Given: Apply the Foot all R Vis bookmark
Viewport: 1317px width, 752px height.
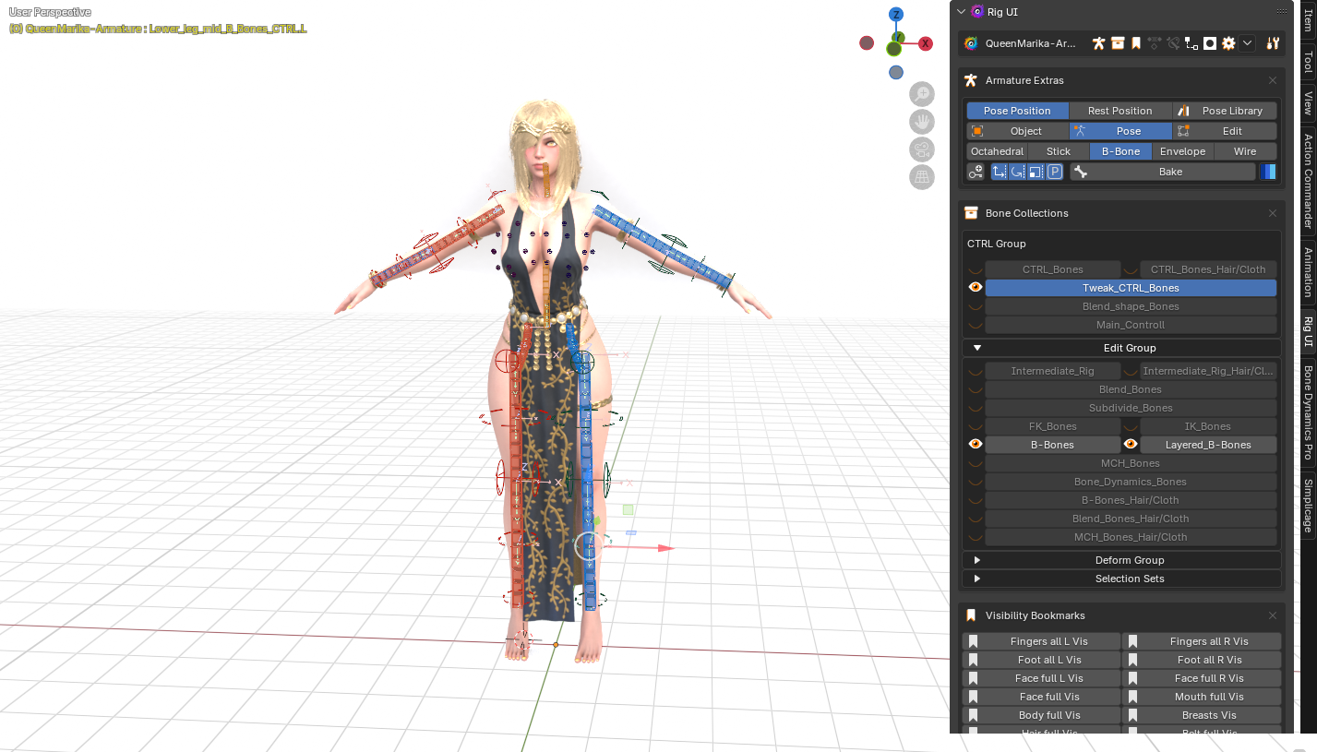Looking at the screenshot, I should tap(1202, 660).
